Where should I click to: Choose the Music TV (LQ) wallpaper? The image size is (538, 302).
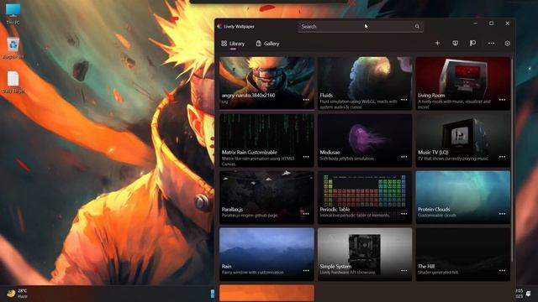463,140
